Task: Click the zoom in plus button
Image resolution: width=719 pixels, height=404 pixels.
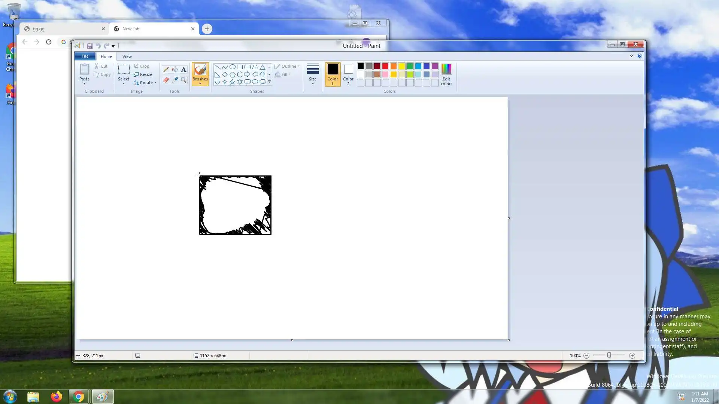Action: (632, 356)
